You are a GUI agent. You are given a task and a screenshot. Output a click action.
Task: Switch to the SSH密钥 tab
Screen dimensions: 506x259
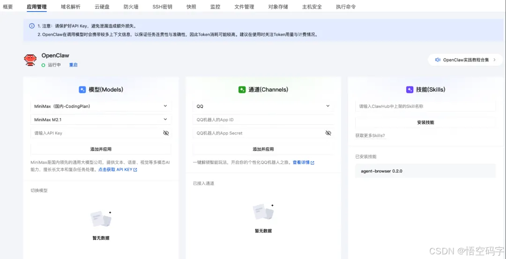click(x=162, y=7)
